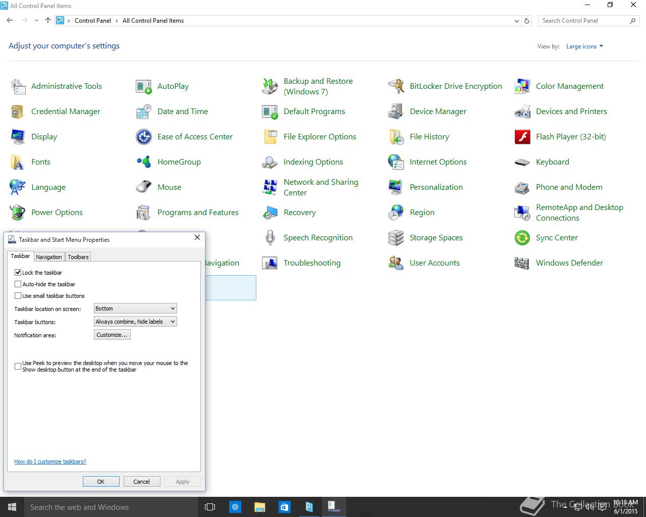Open the Keyboard icon
646x517 pixels.
[x=522, y=162]
